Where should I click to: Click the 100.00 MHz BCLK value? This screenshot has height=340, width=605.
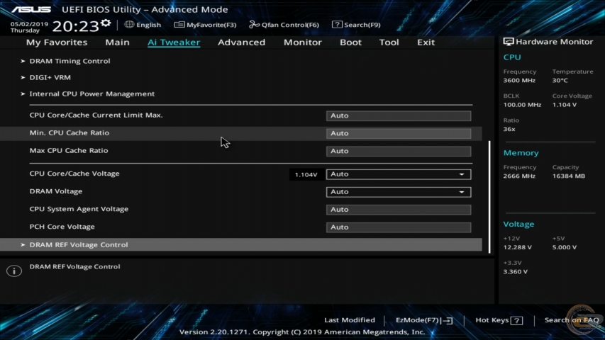coord(522,105)
